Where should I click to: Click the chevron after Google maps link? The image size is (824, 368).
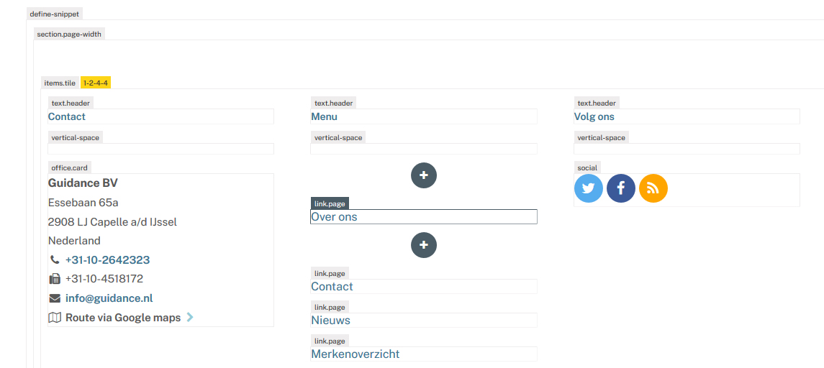pyautogui.click(x=190, y=317)
